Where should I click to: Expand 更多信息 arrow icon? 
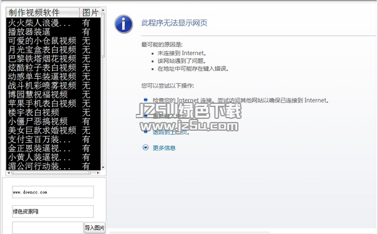[146, 147]
